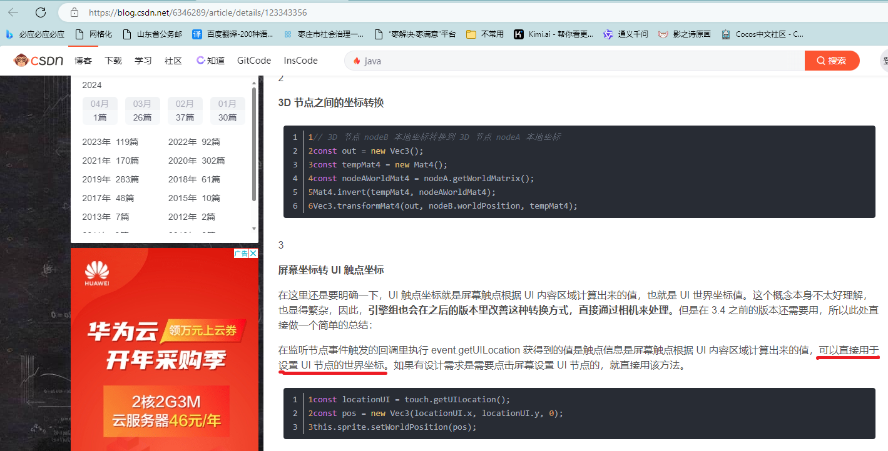Image resolution: width=888 pixels, height=451 pixels.
Task: Open the 华为云 开年采购季 ad banner
Action: click(165, 349)
